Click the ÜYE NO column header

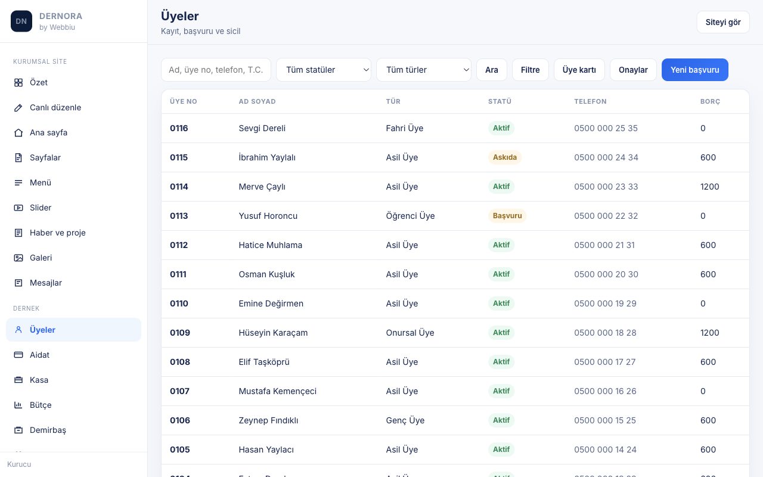pyautogui.click(x=184, y=101)
